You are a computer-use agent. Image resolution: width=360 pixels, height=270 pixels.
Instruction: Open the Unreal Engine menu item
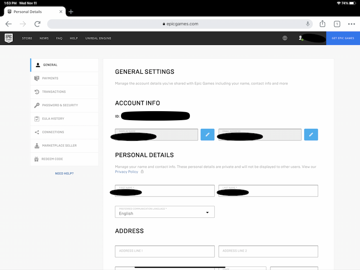tap(98, 38)
